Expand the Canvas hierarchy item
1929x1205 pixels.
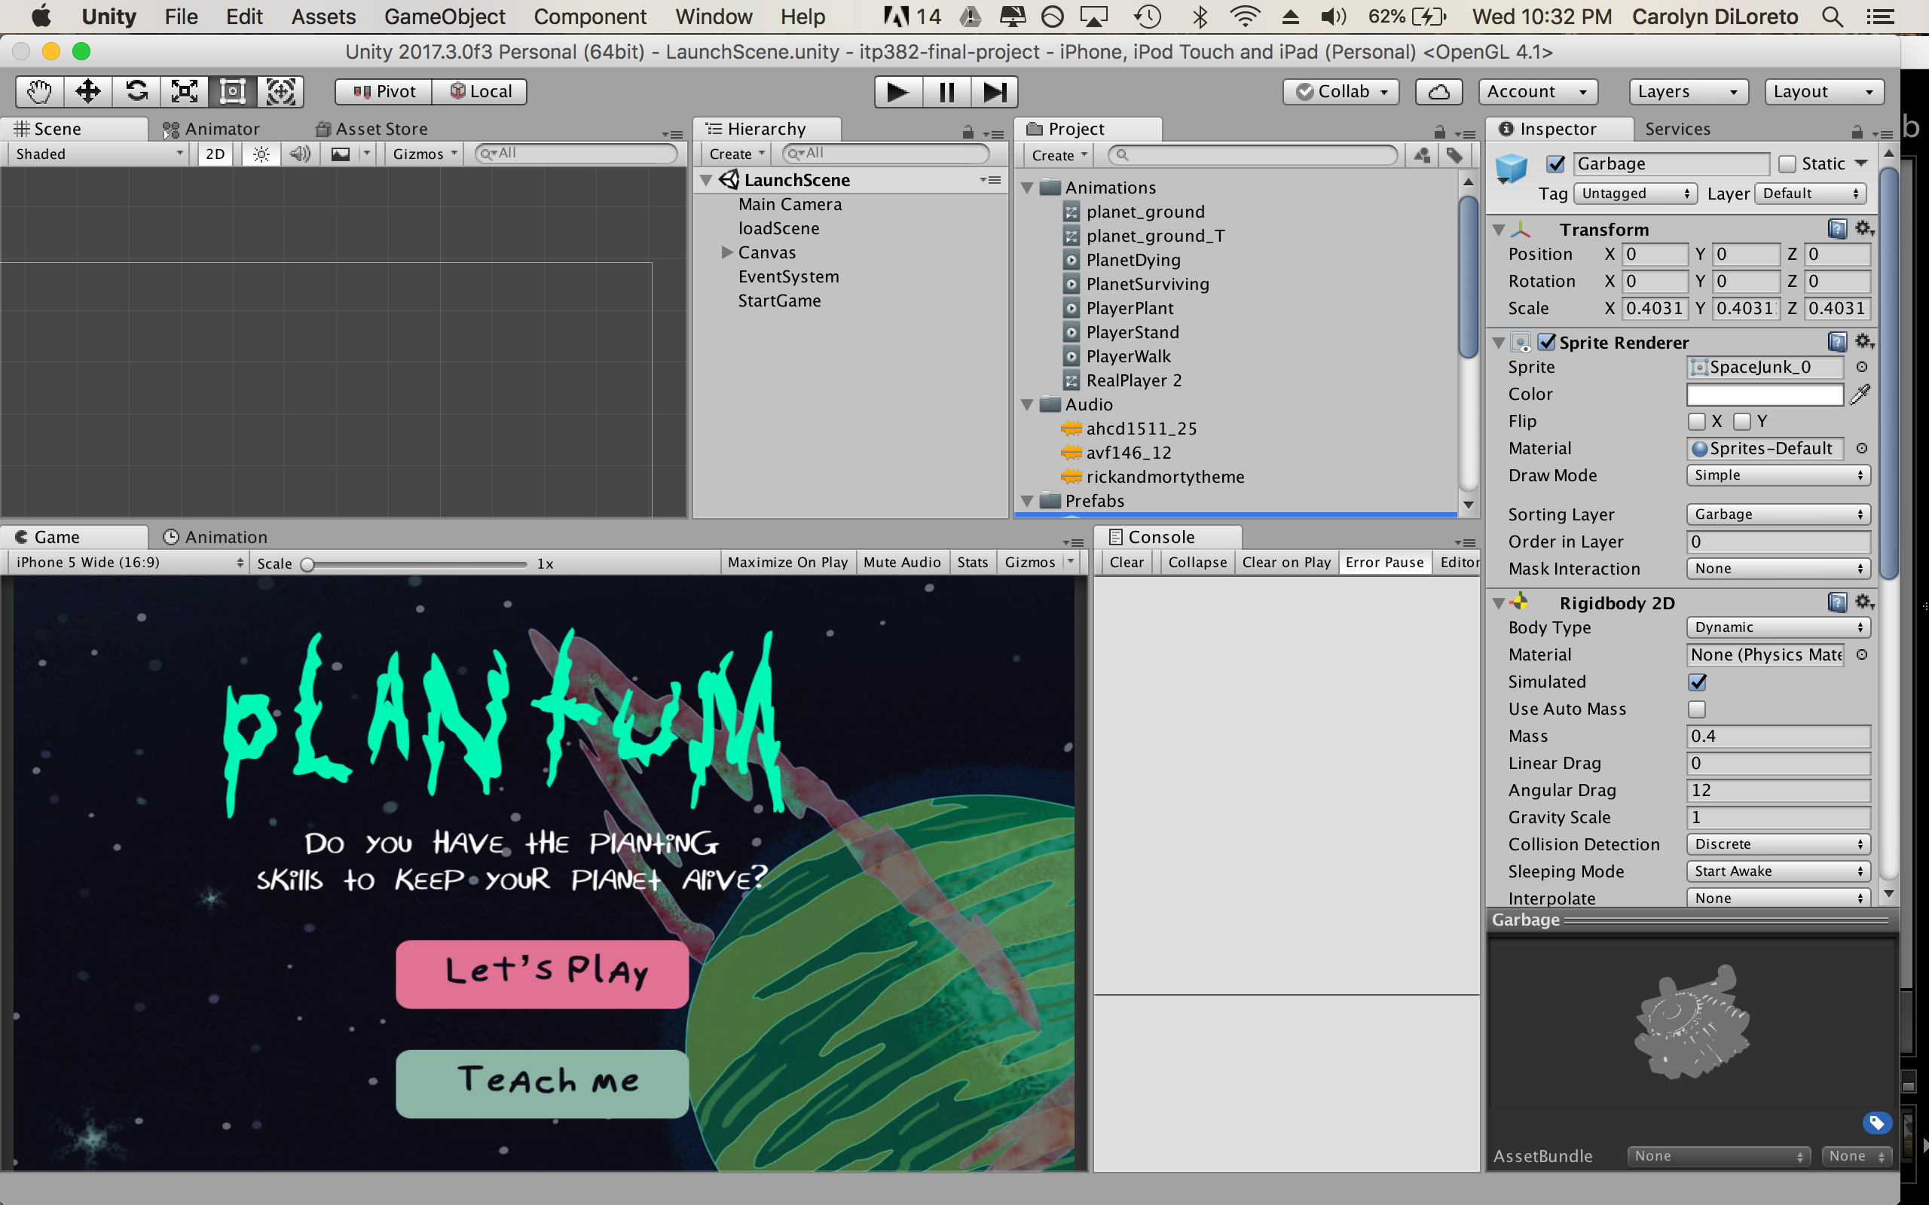(x=726, y=252)
